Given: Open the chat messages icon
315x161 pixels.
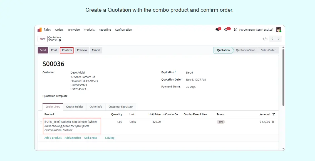Looking at the screenshot, I should [217, 30].
